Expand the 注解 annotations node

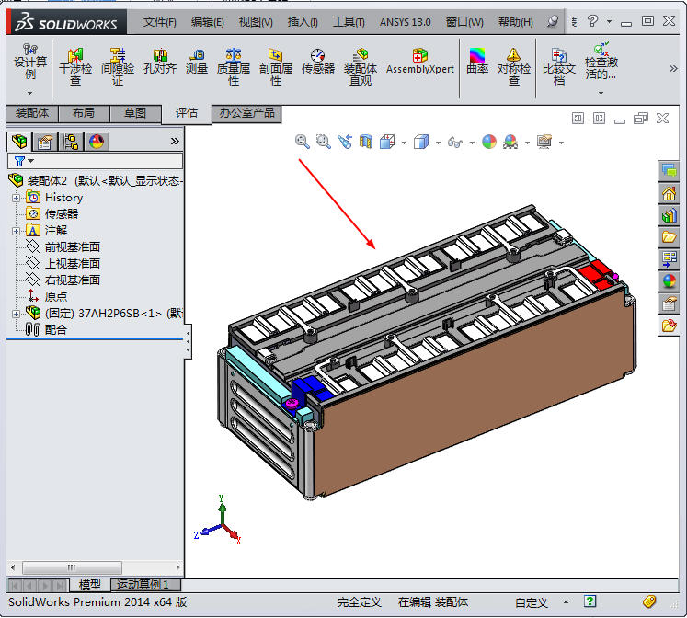point(16,231)
